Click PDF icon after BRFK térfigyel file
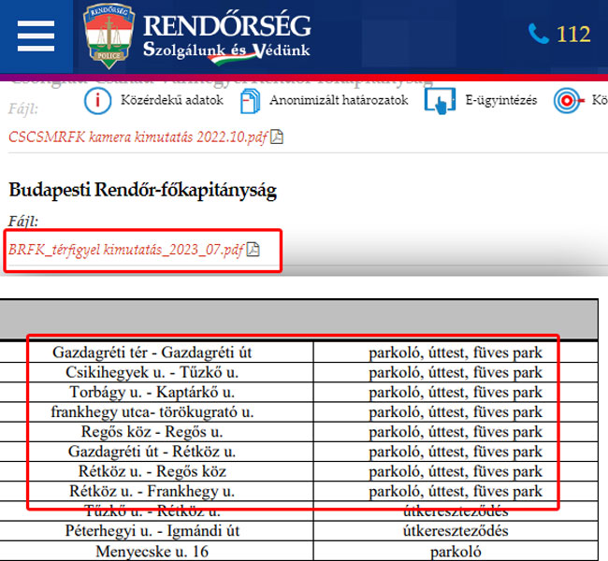The width and height of the screenshot is (608, 561). (253, 250)
